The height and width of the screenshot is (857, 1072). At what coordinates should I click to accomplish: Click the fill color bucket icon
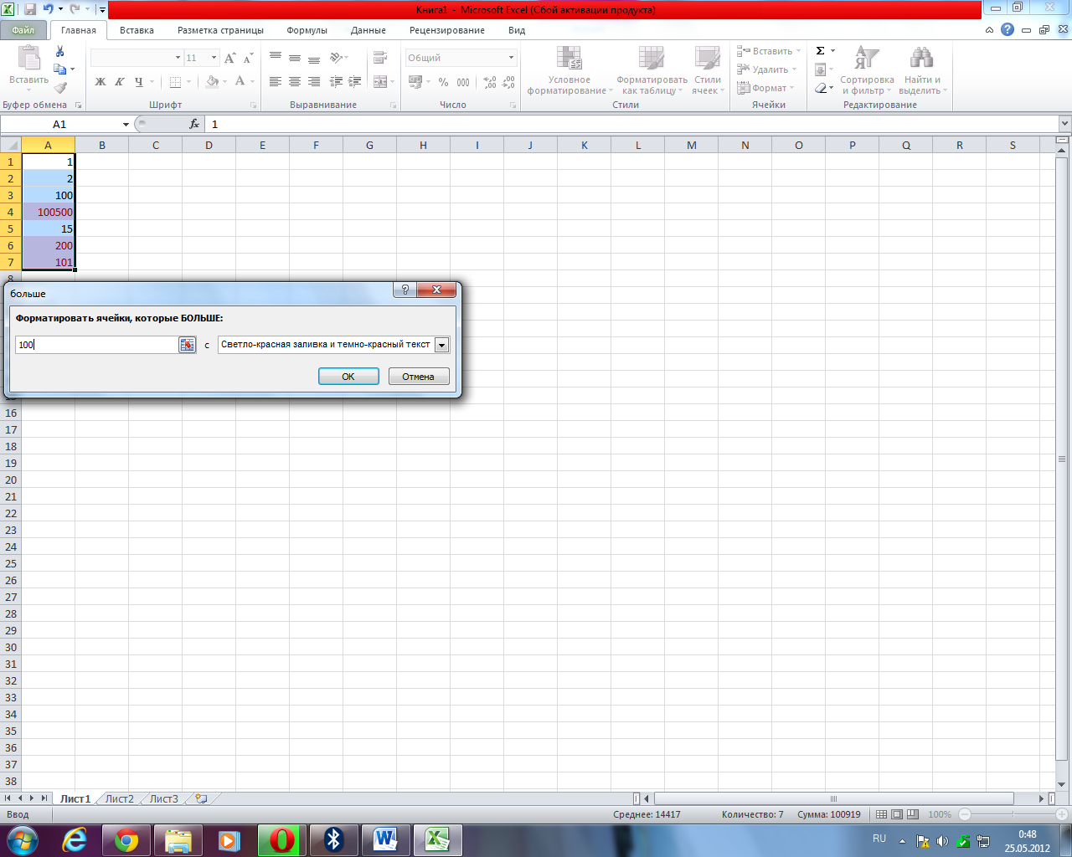(x=212, y=81)
